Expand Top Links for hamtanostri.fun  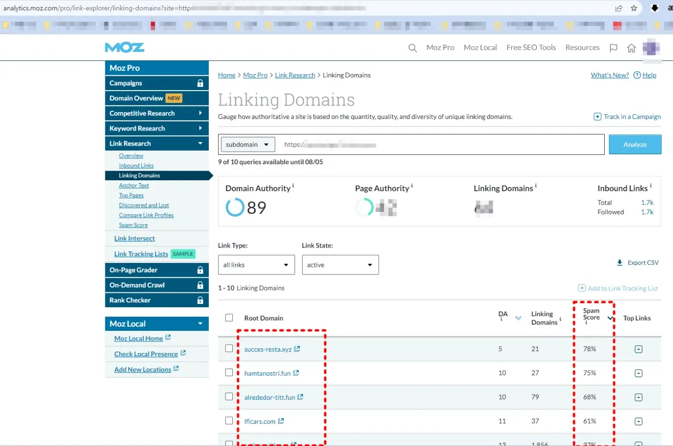tap(638, 373)
